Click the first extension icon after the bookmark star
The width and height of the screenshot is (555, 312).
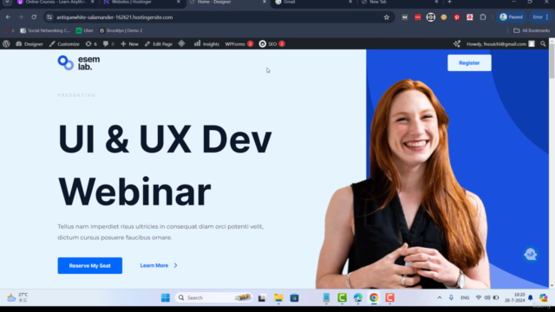point(405,17)
